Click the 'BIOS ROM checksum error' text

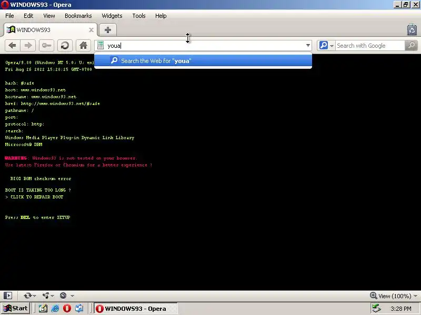[41, 178]
